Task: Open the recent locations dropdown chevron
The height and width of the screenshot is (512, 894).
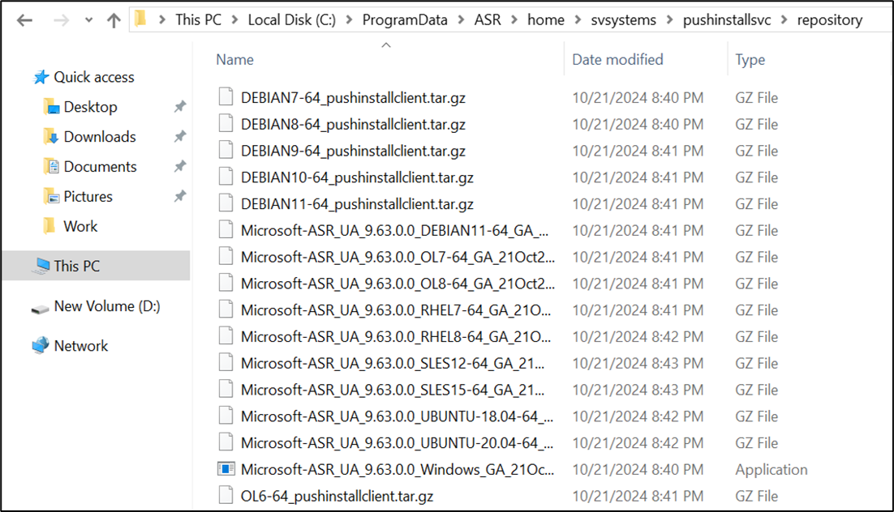Action: (88, 20)
